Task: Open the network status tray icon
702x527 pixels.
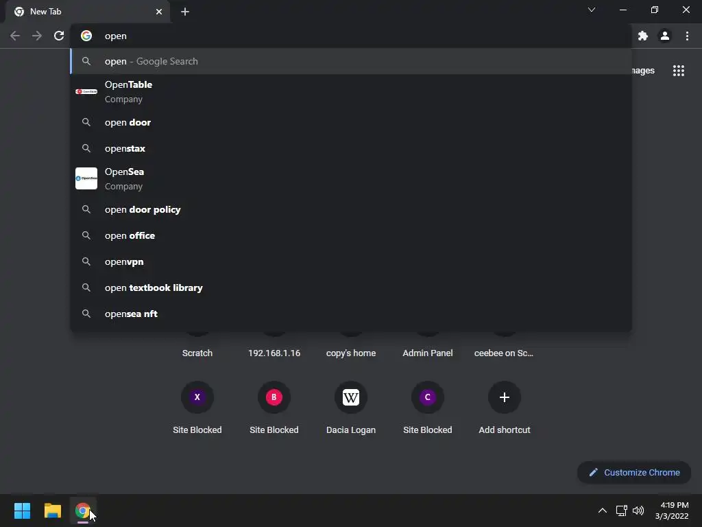Action: click(x=621, y=511)
